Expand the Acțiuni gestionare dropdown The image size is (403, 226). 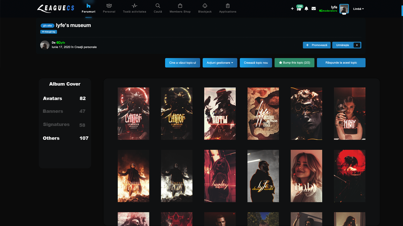tap(220, 63)
